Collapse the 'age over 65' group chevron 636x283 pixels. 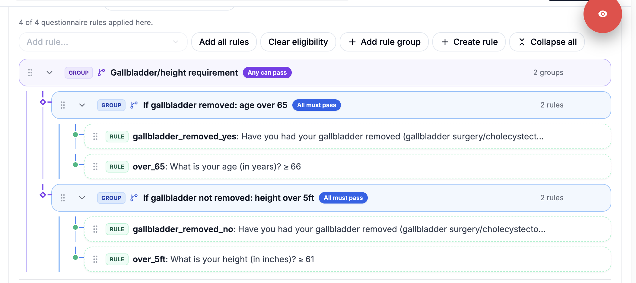coord(82,105)
